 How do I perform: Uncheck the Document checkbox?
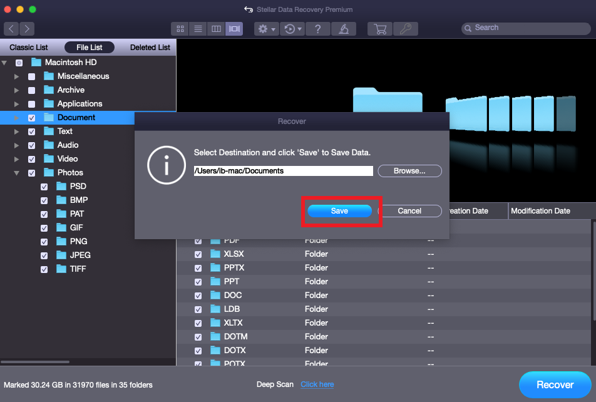click(31, 118)
